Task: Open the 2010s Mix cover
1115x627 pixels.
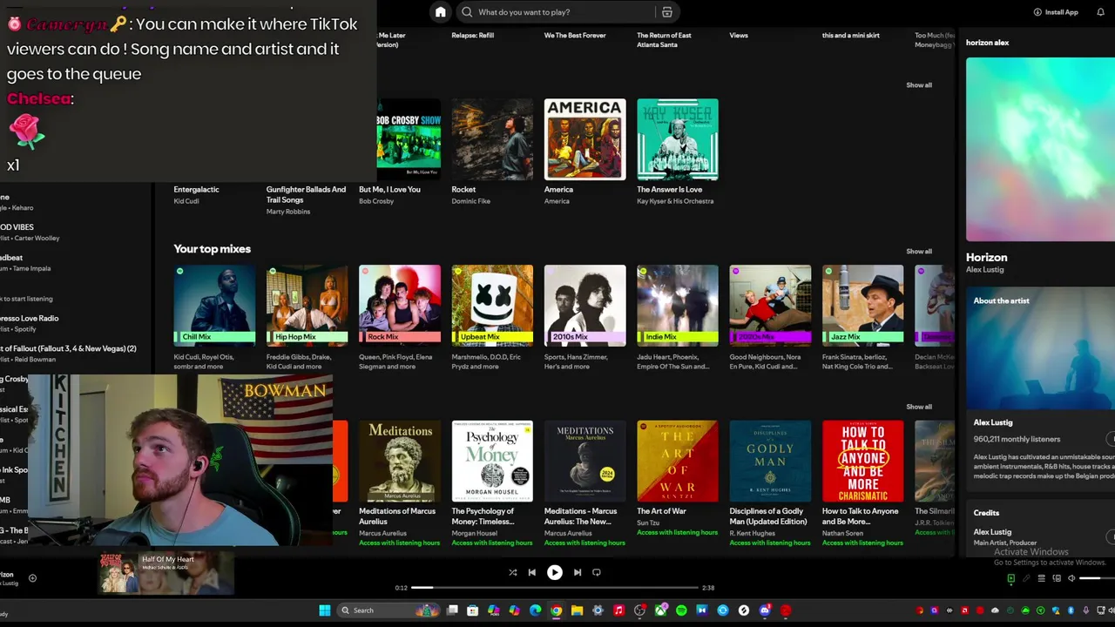Action: point(585,306)
